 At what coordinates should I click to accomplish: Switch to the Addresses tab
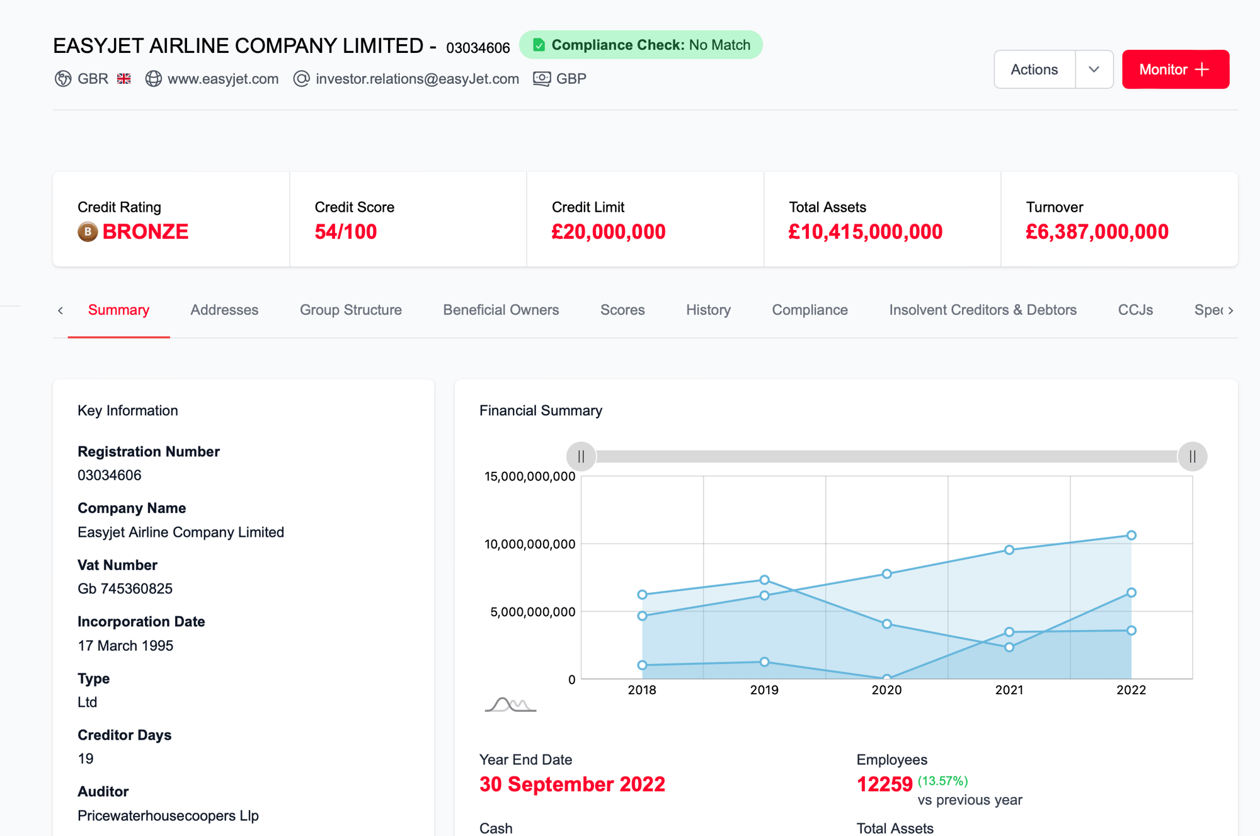[224, 310]
